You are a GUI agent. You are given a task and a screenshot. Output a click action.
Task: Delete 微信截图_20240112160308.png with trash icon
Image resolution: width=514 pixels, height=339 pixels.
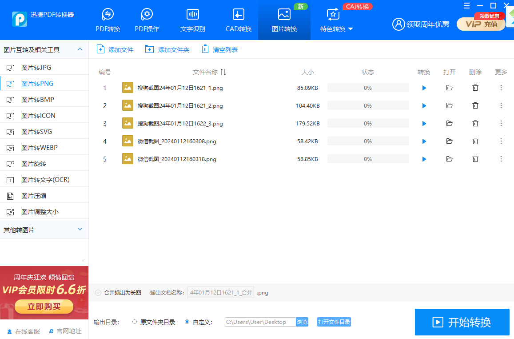pos(475,141)
